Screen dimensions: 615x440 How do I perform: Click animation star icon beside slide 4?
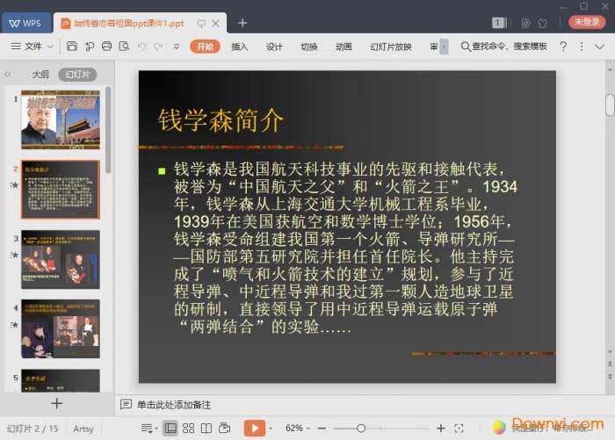[15, 325]
